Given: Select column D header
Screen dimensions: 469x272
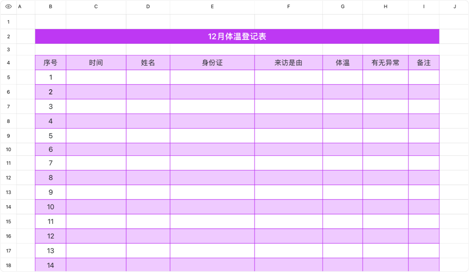Looking at the screenshot, I should [x=148, y=7].
